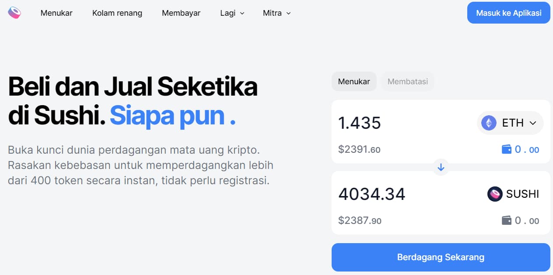
Task: Expand the Mitra navigation dropdown
Action: (276, 13)
